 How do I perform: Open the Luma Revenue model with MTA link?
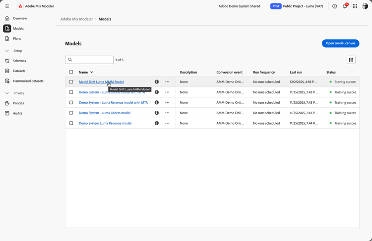point(113,102)
